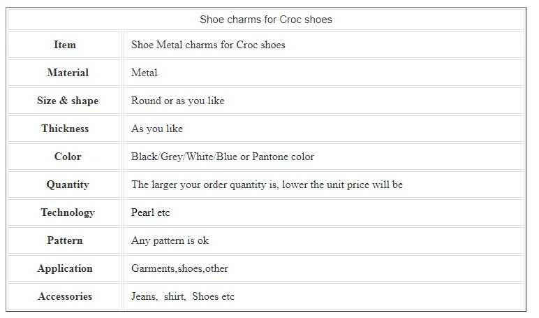Select the 'Application' row label
Screen dimensions: 539x318
click(x=65, y=268)
